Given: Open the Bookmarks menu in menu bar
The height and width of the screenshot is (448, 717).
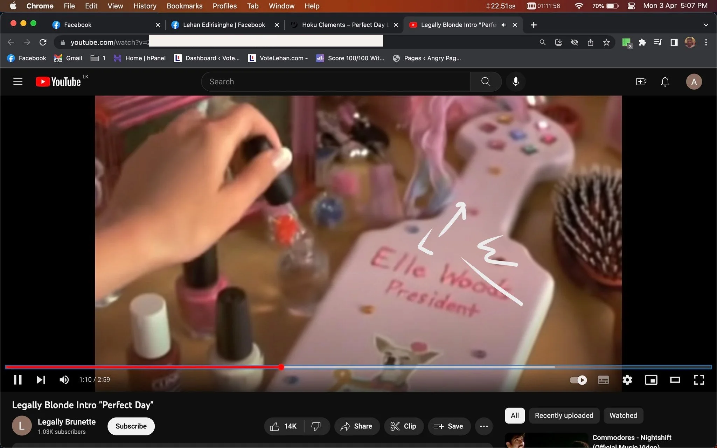Looking at the screenshot, I should pos(185,6).
